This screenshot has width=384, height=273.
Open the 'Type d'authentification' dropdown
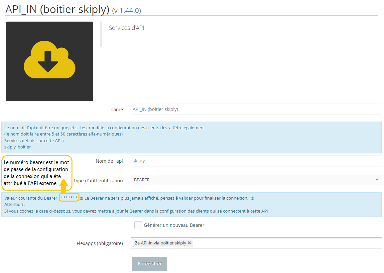[256, 180]
